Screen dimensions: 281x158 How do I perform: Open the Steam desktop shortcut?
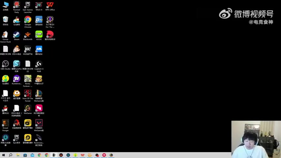[16, 35]
